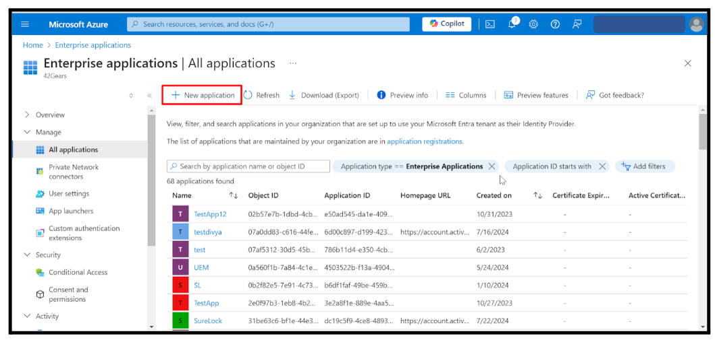Screen dimensions: 715x340
Task: Click the Enterprise applications grid icon
Action: (30, 67)
